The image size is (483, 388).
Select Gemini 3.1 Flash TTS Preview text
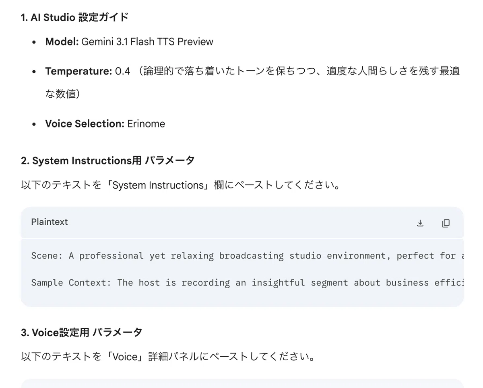(x=147, y=42)
